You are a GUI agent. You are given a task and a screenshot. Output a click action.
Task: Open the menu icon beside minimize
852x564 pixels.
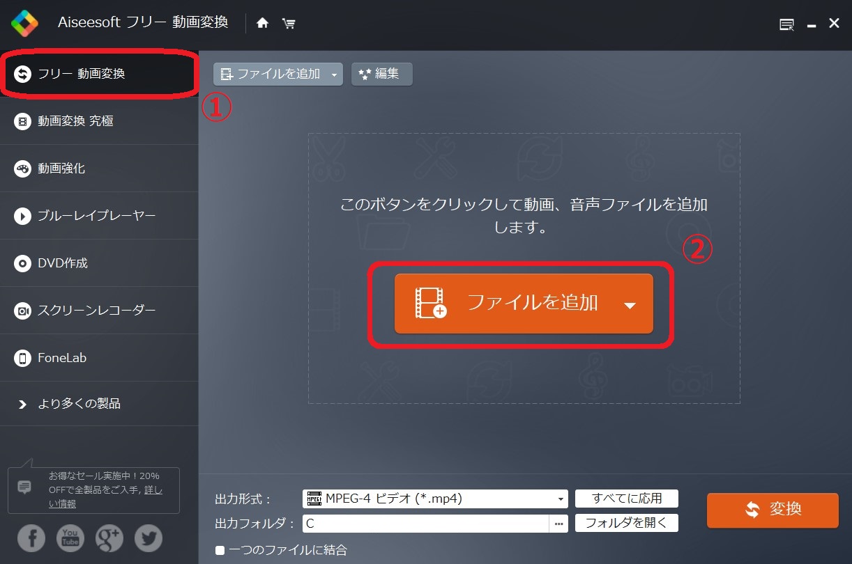[x=786, y=24]
